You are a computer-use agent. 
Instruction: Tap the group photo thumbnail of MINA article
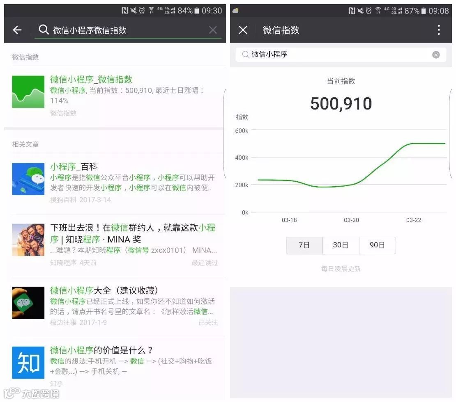(28, 240)
